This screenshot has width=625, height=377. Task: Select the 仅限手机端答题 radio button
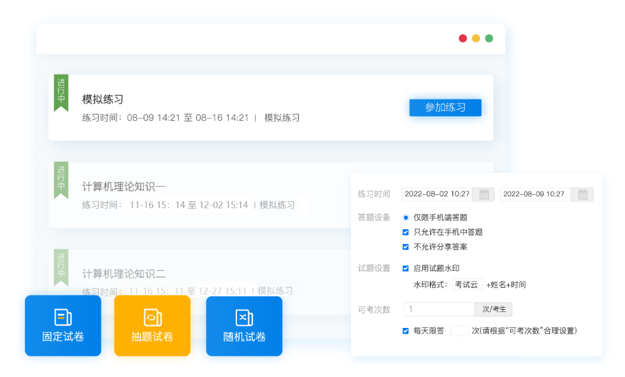(x=405, y=218)
